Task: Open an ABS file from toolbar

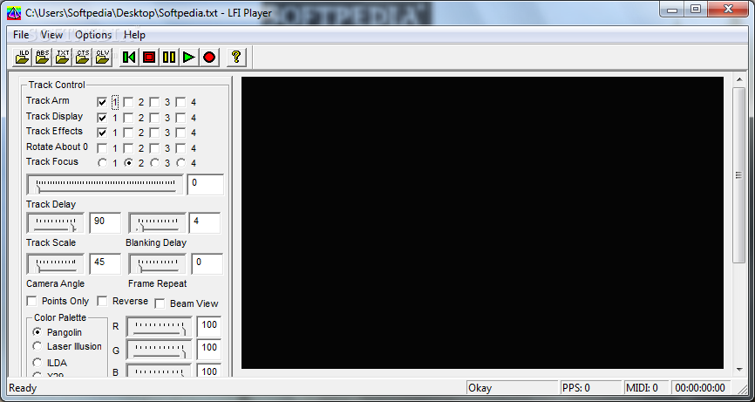Action: (x=43, y=58)
